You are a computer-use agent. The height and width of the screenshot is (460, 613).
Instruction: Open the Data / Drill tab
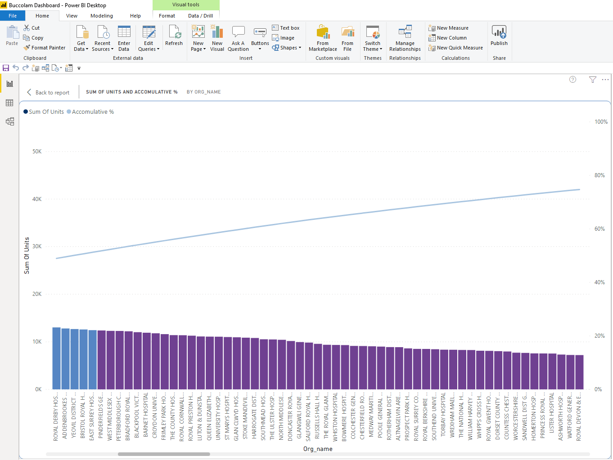pyautogui.click(x=200, y=16)
